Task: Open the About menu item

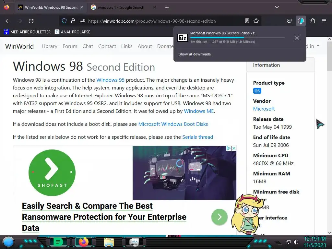Action: tap(145, 46)
